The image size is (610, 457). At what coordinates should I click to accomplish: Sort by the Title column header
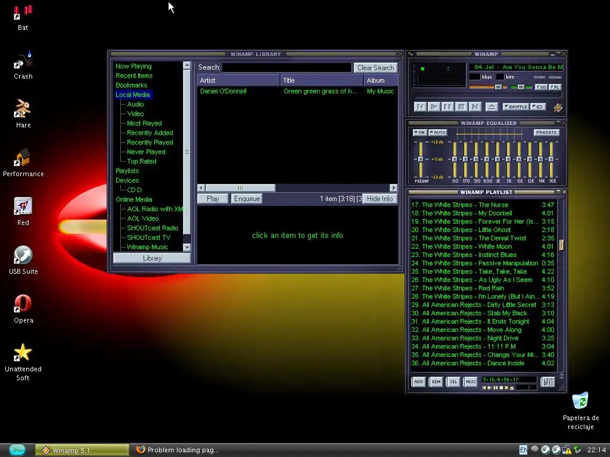pos(322,80)
